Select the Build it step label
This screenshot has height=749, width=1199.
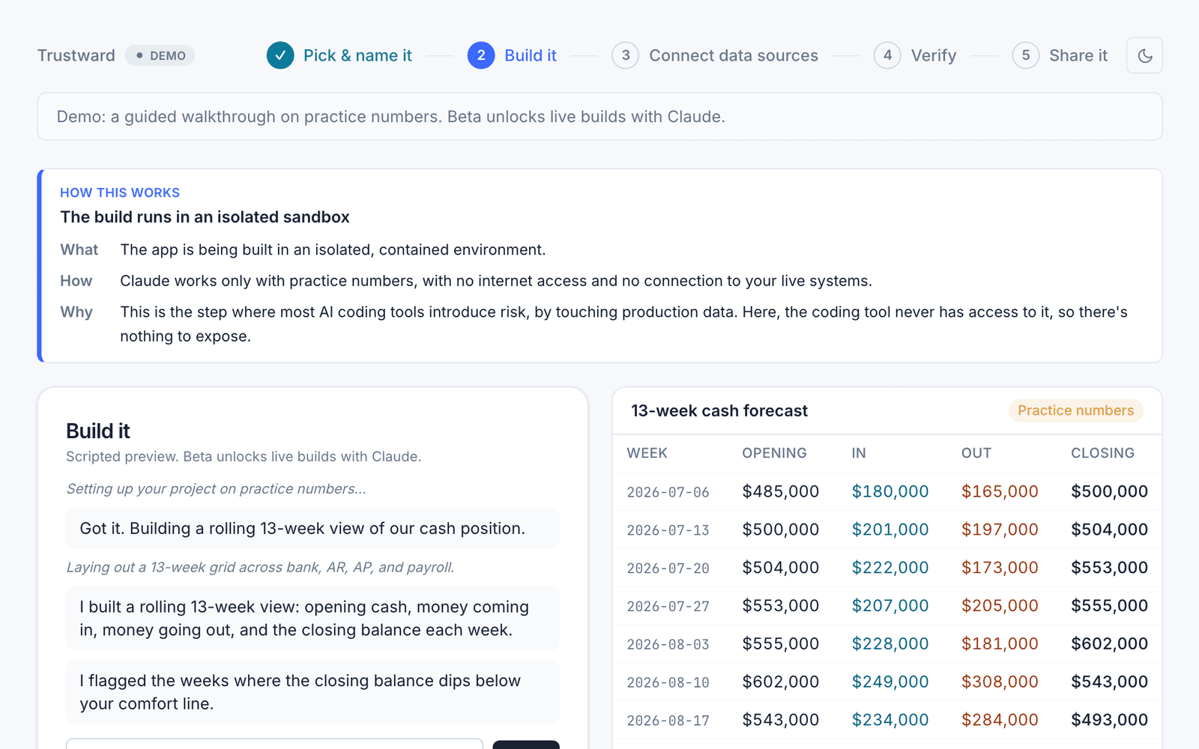click(x=531, y=55)
